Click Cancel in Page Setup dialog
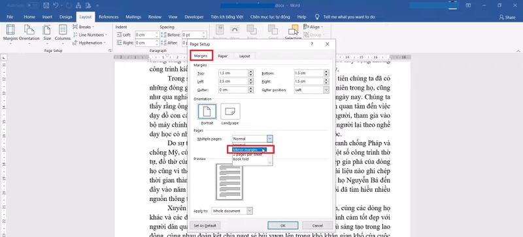This screenshot has width=523, height=237. click(318, 225)
